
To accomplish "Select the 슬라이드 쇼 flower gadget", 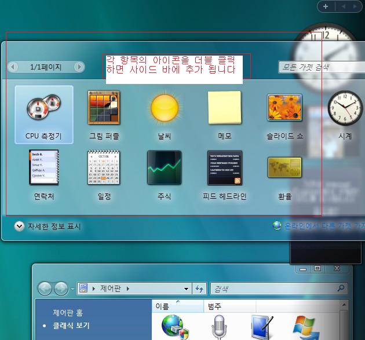I will tap(285, 107).
